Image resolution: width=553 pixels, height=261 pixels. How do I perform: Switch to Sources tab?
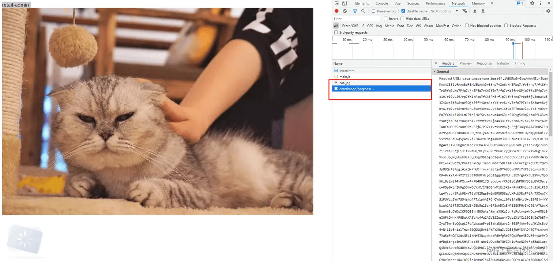coord(413,3)
